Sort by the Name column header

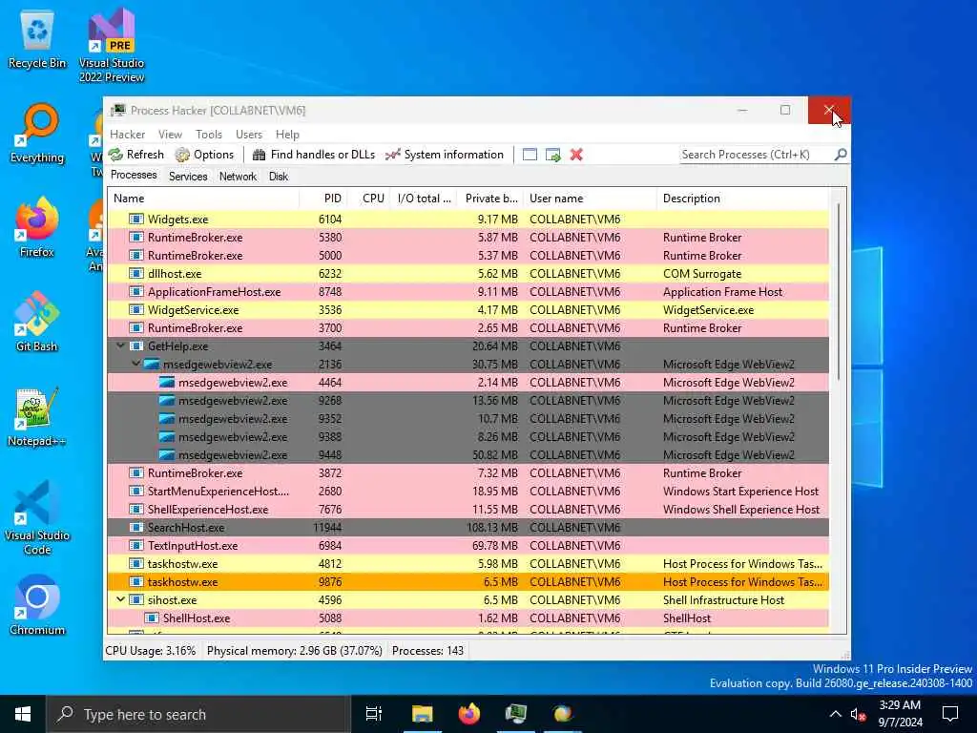coord(203,199)
